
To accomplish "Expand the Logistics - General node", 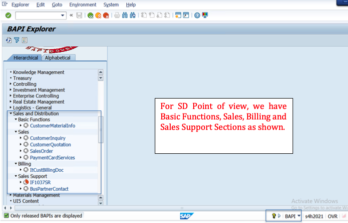I will [x=10, y=108].
